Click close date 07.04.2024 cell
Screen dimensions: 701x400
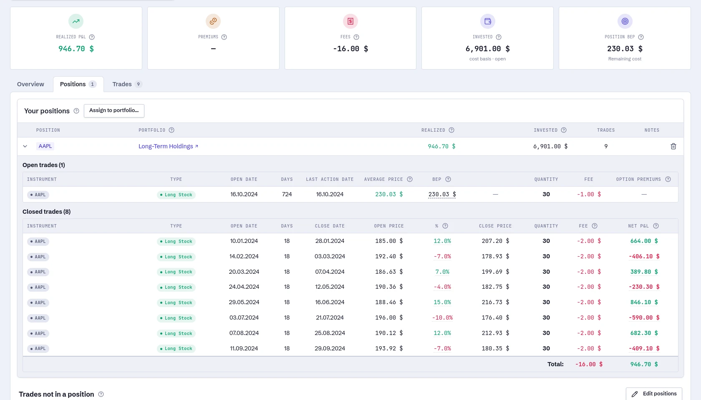330,272
